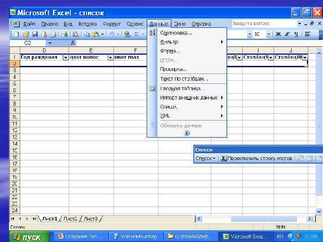The width and height of the screenshot is (323, 242).
Task: Toggle the total row with Переключить строку итогов
Action: click(257, 158)
